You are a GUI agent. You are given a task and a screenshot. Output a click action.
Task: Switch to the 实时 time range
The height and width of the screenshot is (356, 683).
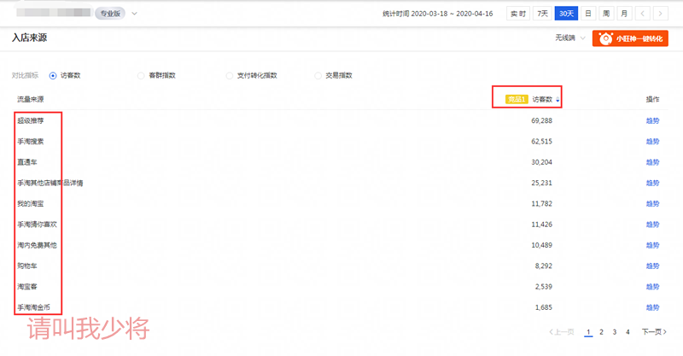(518, 13)
